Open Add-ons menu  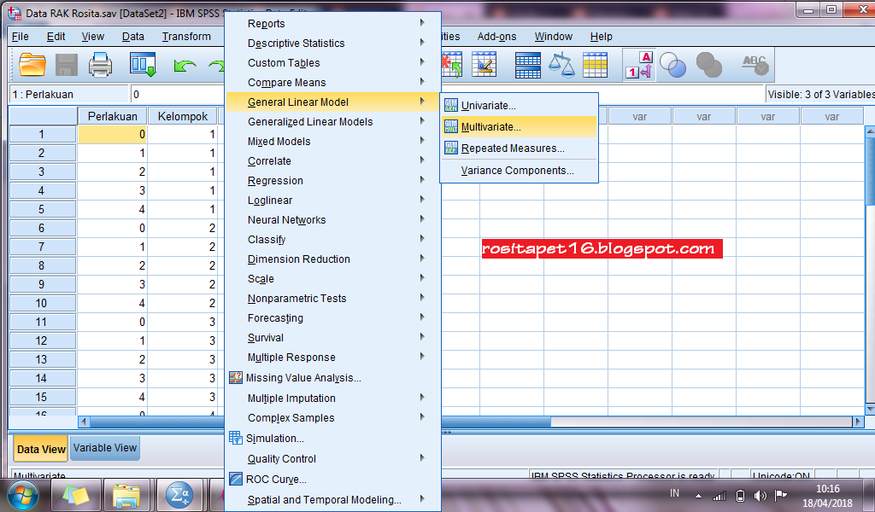click(x=496, y=36)
